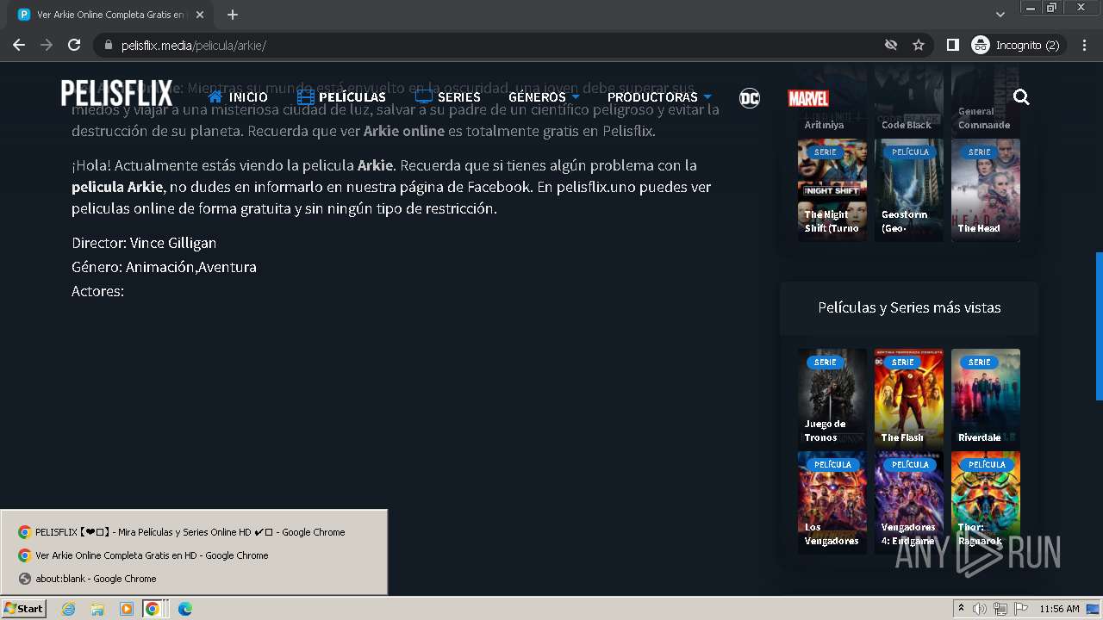1103x620 pixels.
Task: Bookmark this page with the star icon
Action: click(919, 45)
